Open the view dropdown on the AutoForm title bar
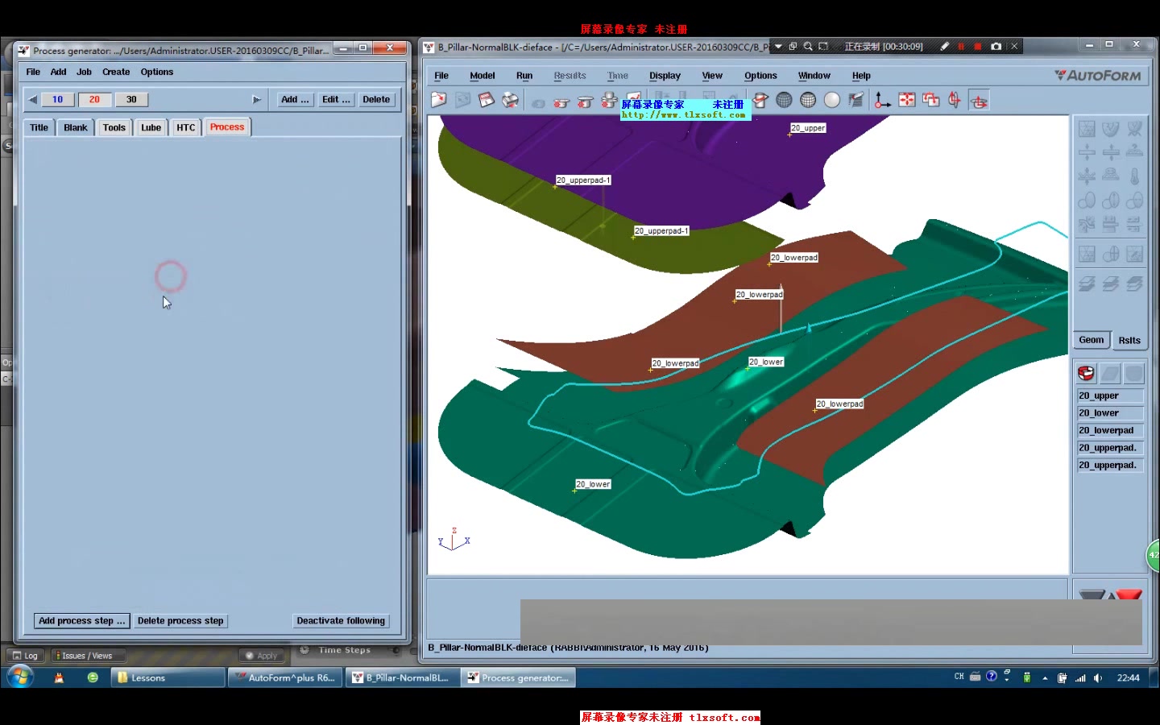Viewport: 1160px width, 725px height. tap(777, 46)
